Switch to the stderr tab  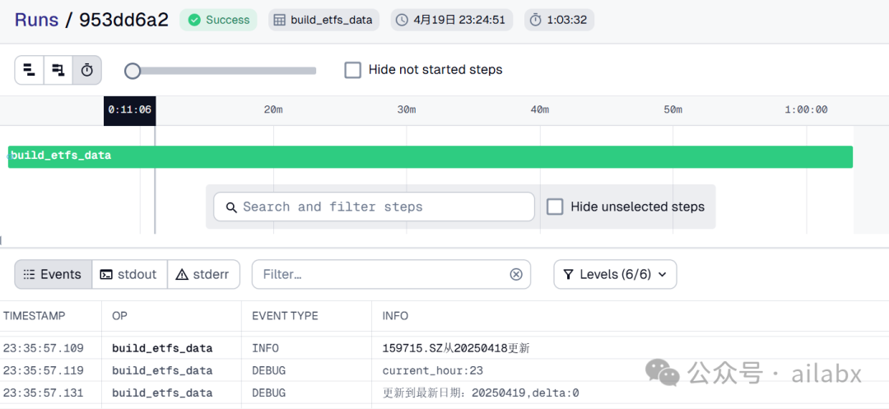(x=203, y=275)
